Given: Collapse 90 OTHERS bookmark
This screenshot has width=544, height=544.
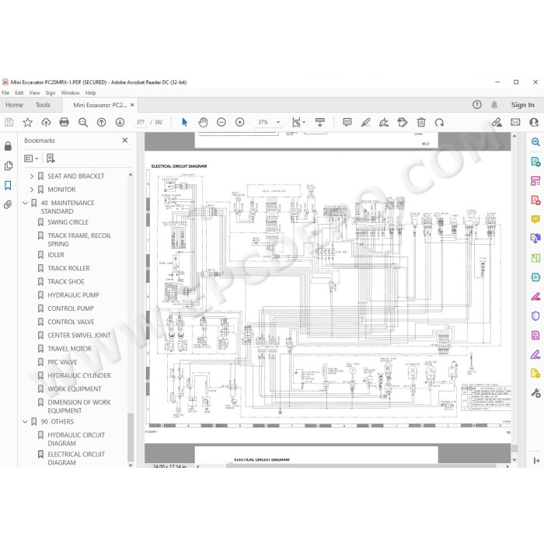Looking at the screenshot, I should pos(25,422).
